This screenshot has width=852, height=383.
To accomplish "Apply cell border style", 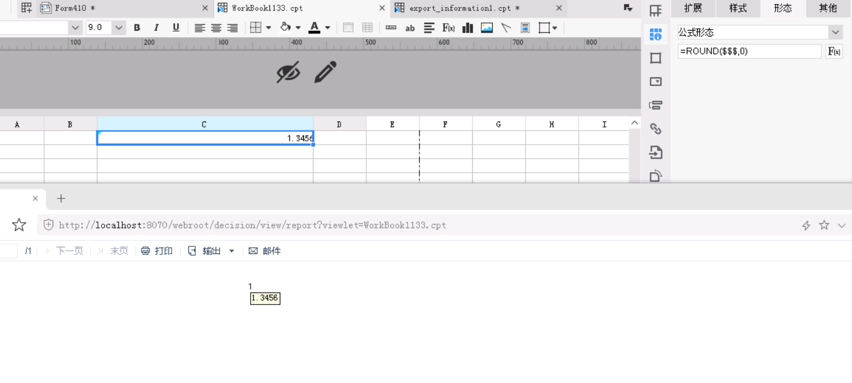I will point(256,27).
